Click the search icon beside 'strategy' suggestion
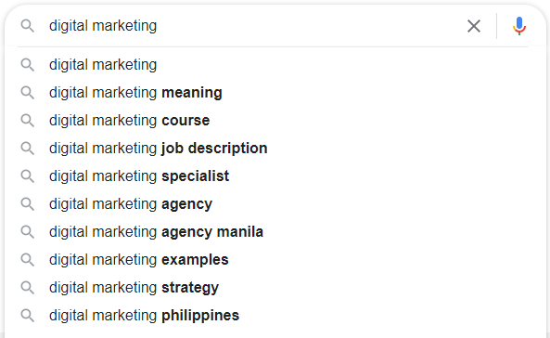This screenshot has width=550, height=338. click(x=27, y=288)
